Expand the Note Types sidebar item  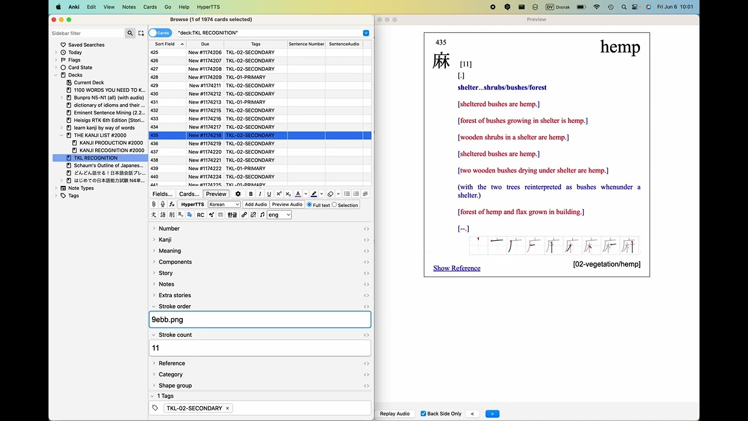tap(56, 188)
